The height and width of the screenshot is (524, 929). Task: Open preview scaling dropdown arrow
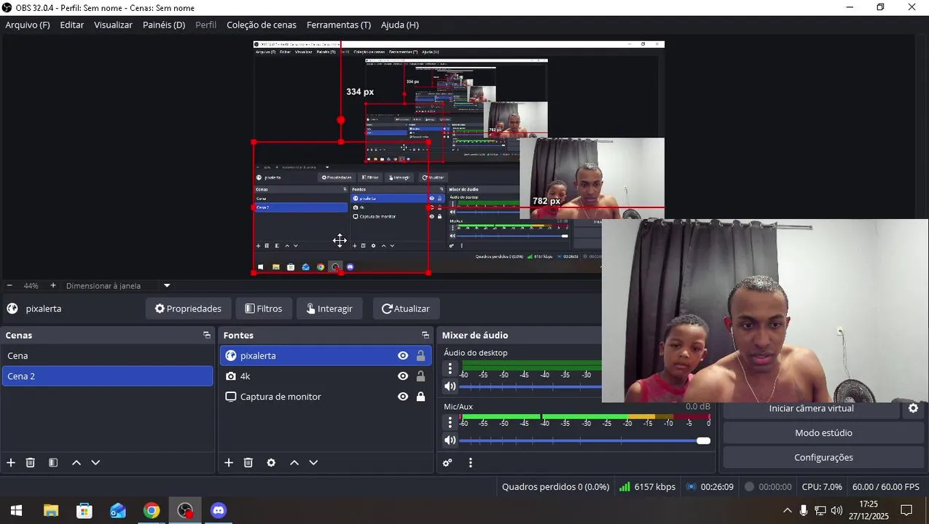point(167,285)
